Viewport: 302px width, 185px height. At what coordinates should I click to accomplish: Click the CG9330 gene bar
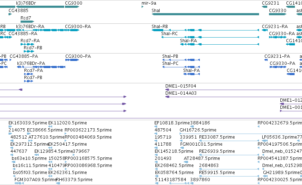278,14
